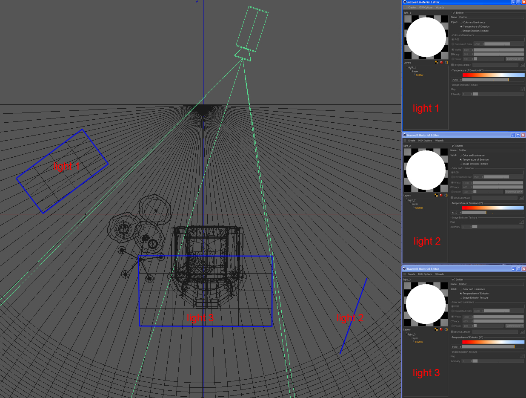Click the IES/EULUMDAT browse file icon in light_1
The image size is (526, 398).
point(522,65)
